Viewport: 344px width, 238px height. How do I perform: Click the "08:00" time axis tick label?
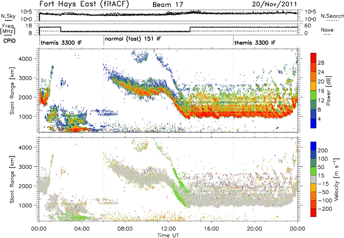(x=125, y=229)
